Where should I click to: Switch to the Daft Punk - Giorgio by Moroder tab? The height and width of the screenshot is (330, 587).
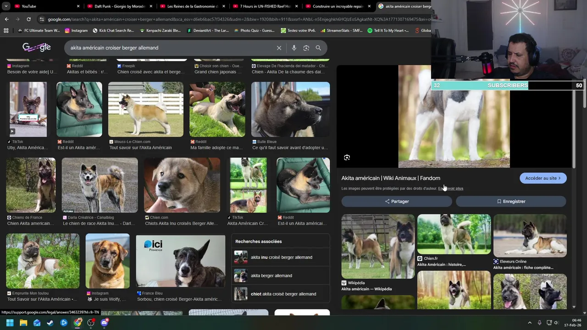119,6
